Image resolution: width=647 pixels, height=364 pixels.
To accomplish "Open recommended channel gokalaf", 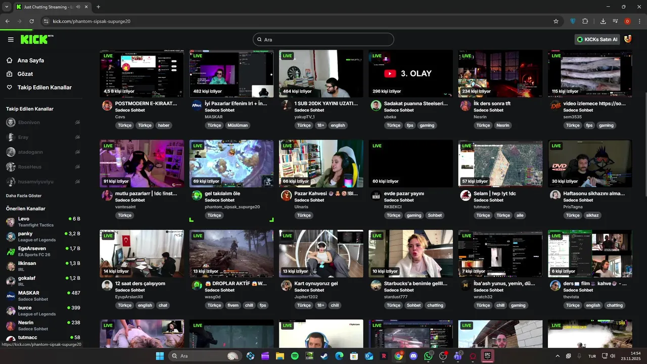I will point(43,281).
